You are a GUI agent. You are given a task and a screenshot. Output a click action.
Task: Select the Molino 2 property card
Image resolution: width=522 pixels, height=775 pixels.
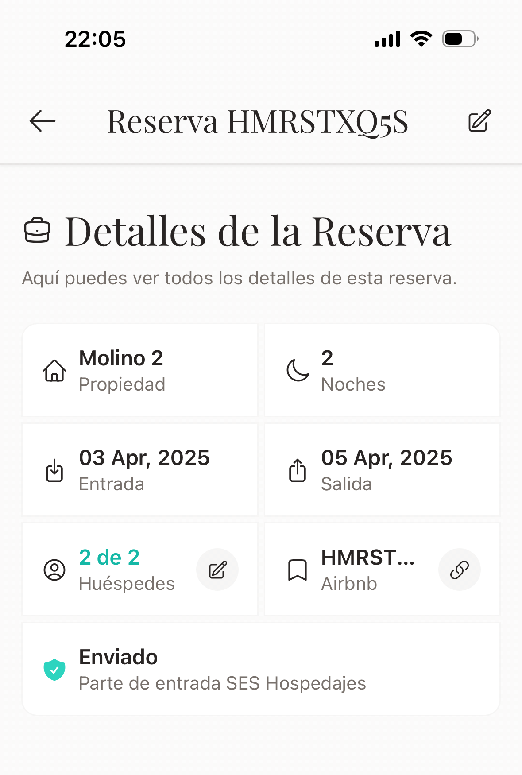pyautogui.click(x=140, y=370)
